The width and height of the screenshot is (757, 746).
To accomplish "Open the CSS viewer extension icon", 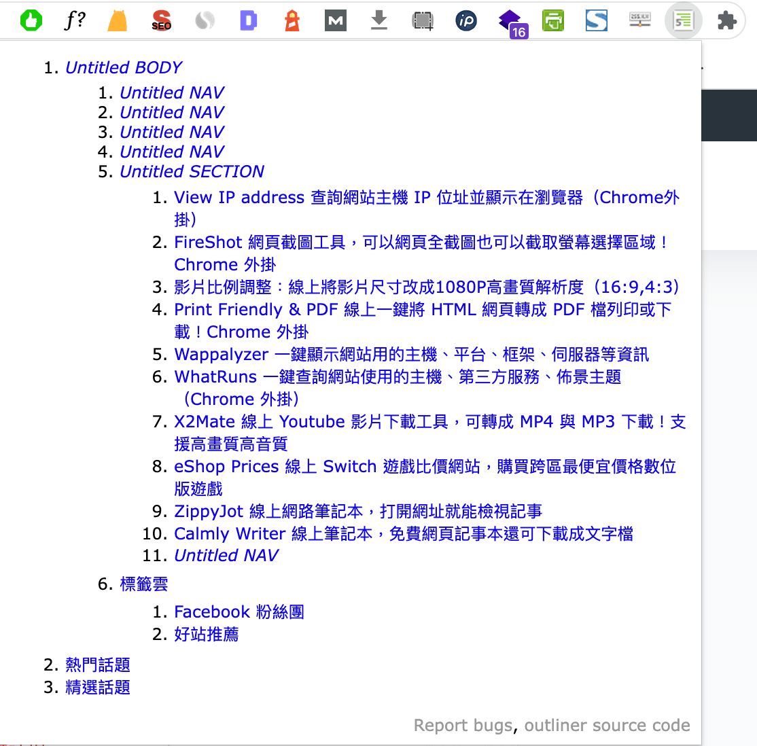I will pyautogui.click(x=639, y=20).
